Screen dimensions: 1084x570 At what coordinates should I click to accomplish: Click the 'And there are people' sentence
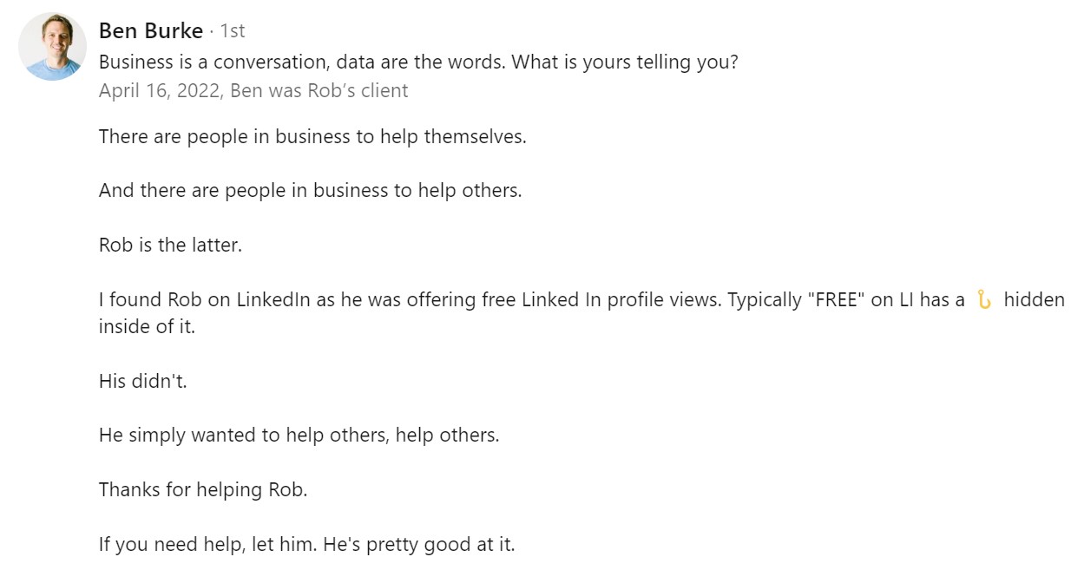311,190
